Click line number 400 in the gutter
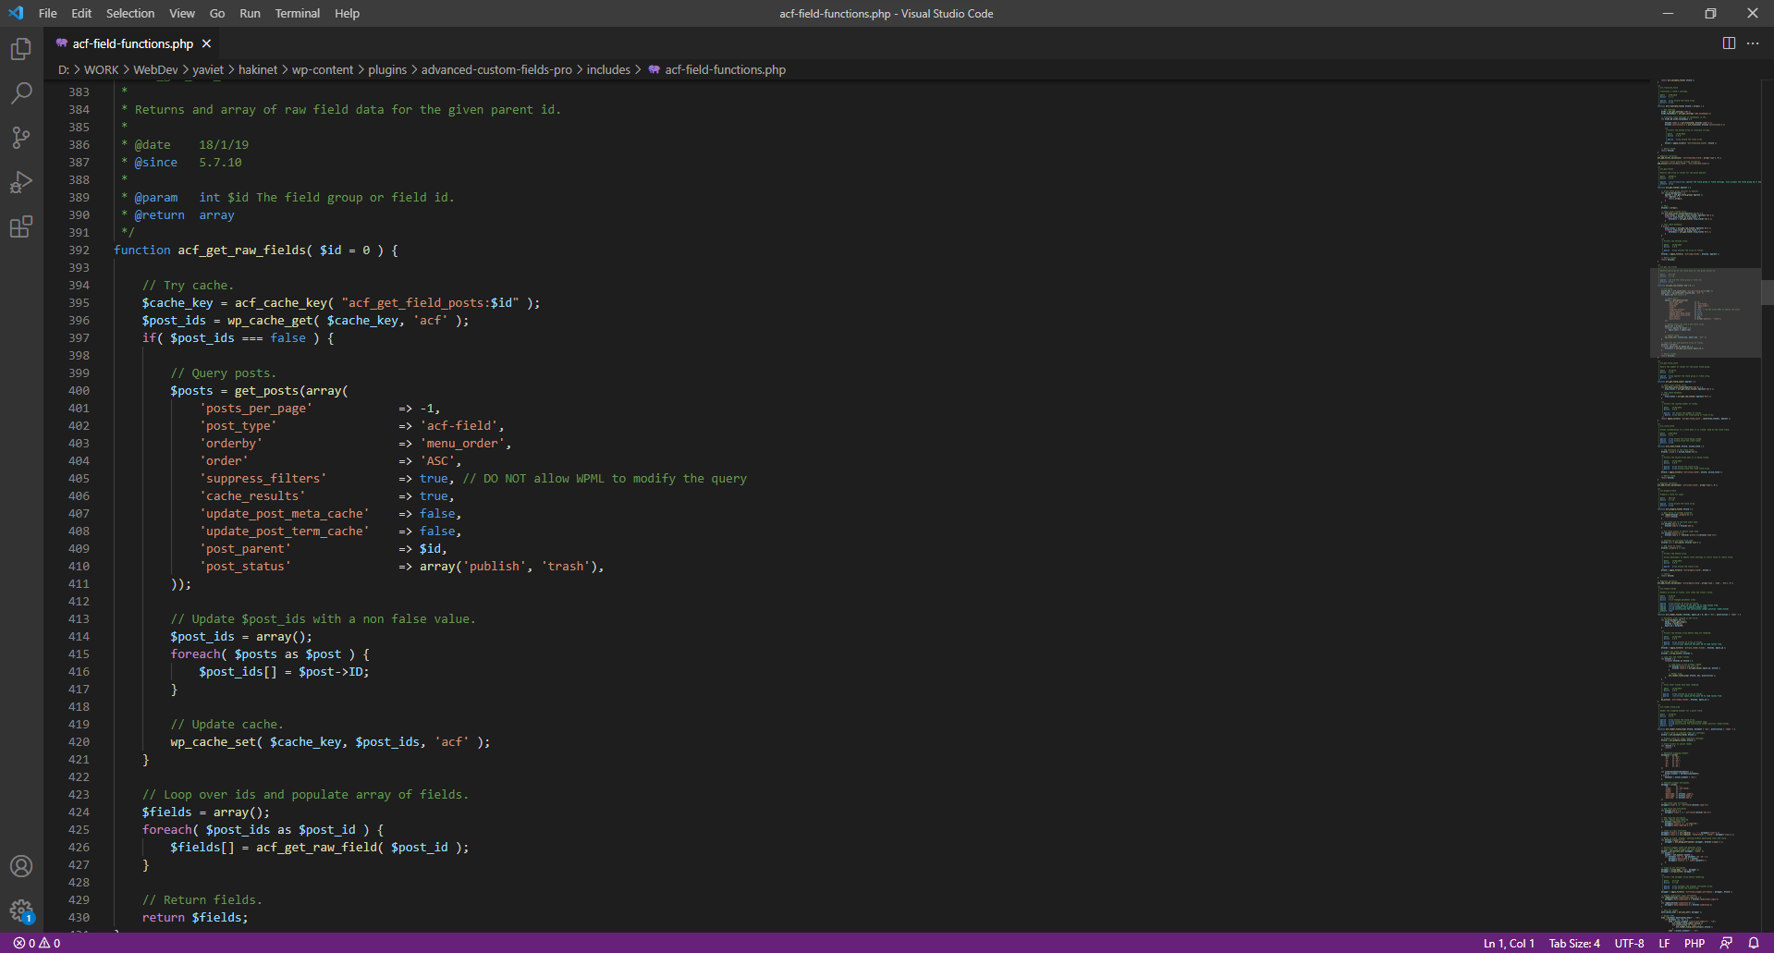The height and width of the screenshot is (953, 1774). tap(80, 391)
